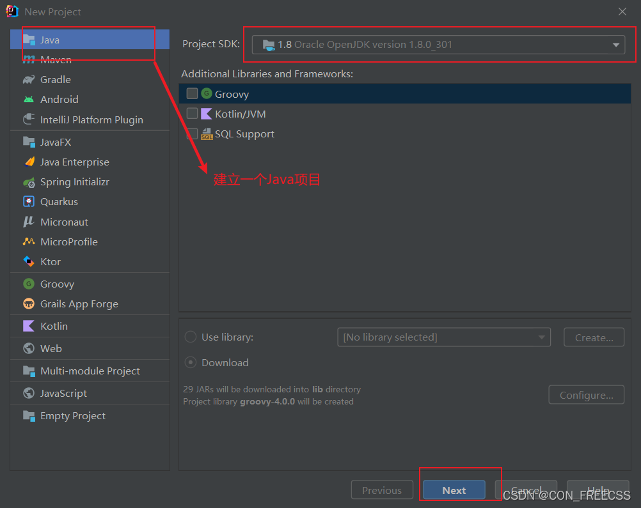Click the Quarkus label in sidebar
Image resolution: width=641 pixels, height=508 pixels.
point(59,202)
